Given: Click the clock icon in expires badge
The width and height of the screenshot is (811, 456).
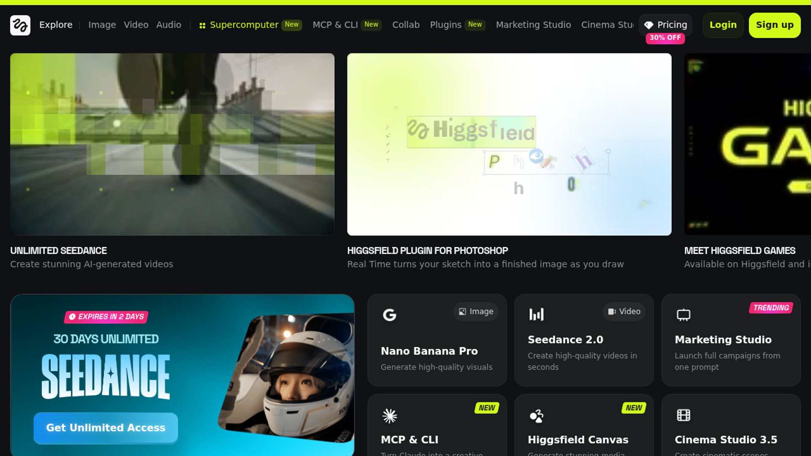Looking at the screenshot, I should pos(72,317).
